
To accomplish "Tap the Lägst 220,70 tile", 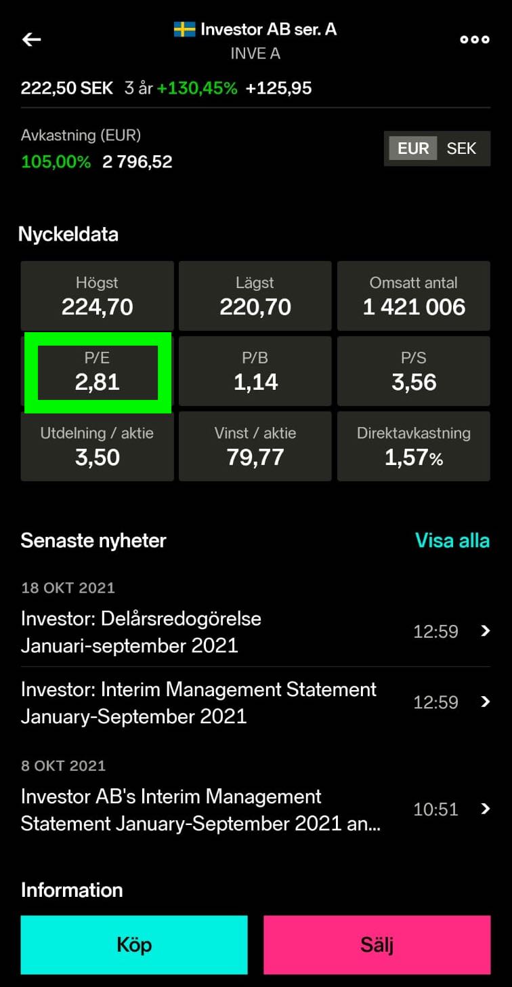I will [255, 296].
